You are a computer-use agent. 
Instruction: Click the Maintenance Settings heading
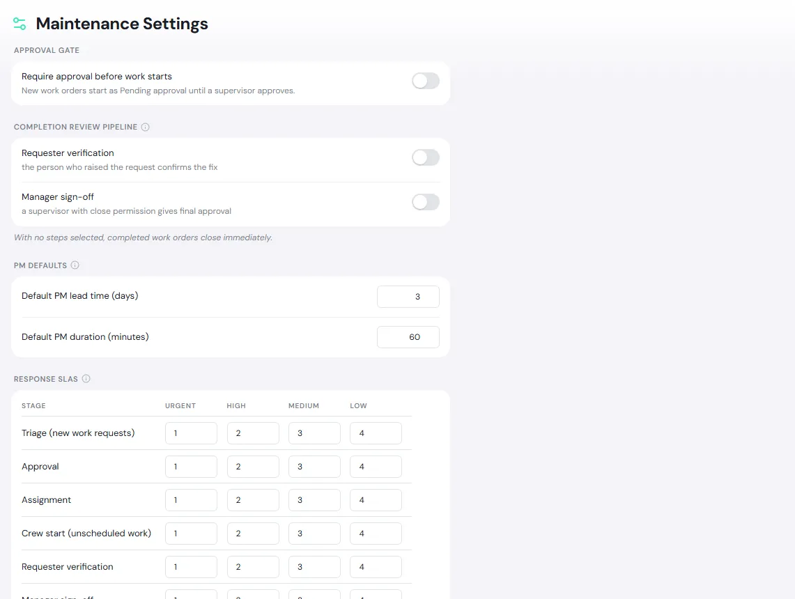coord(122,24)
